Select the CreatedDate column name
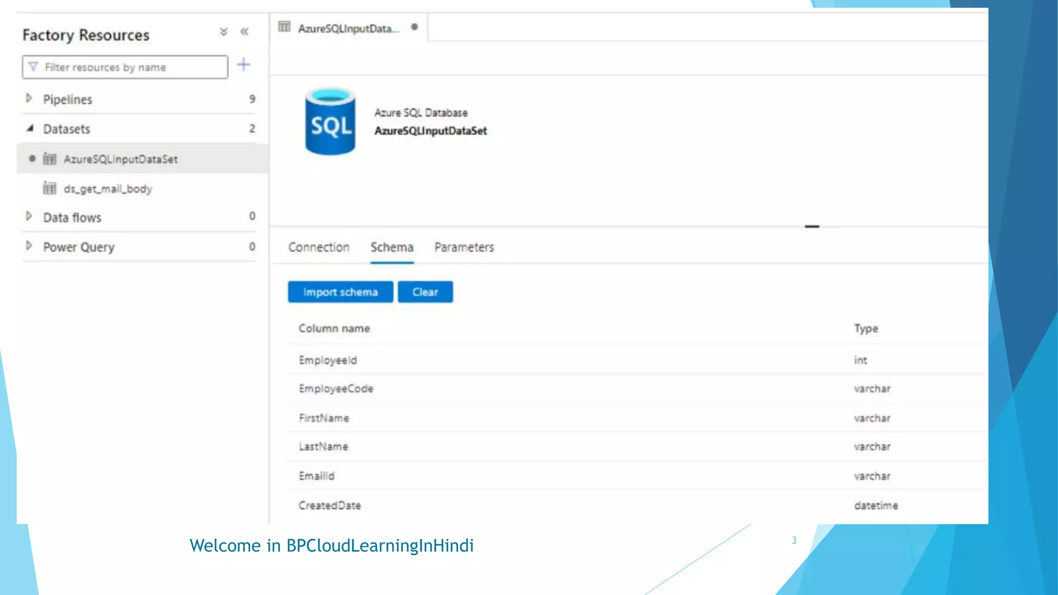The height and width of the screenshot is (595, 1058). (x=330, y=505)
